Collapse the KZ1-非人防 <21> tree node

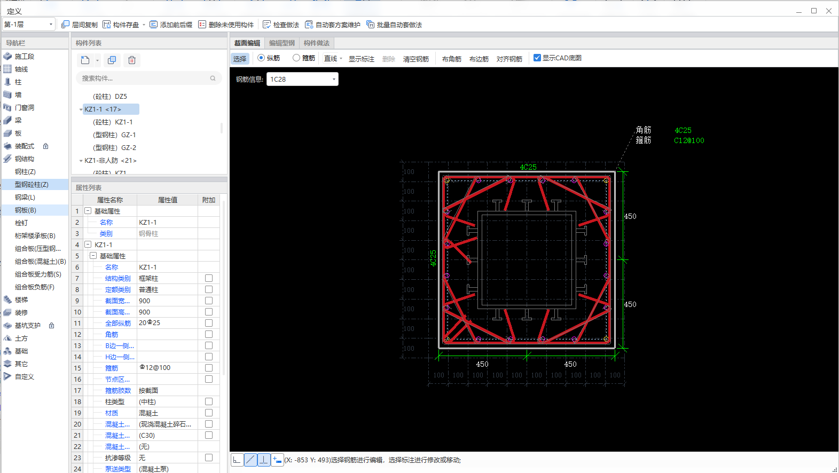tap(81, 161)
